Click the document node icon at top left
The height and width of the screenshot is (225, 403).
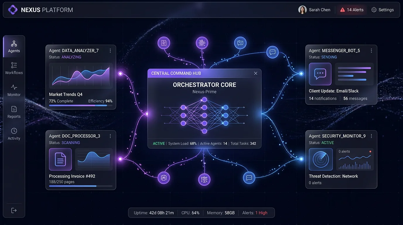coord(164,42)
